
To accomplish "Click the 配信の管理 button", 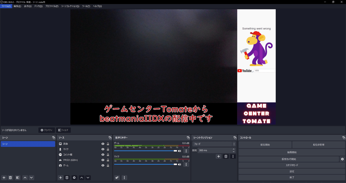I will [319, 145].
